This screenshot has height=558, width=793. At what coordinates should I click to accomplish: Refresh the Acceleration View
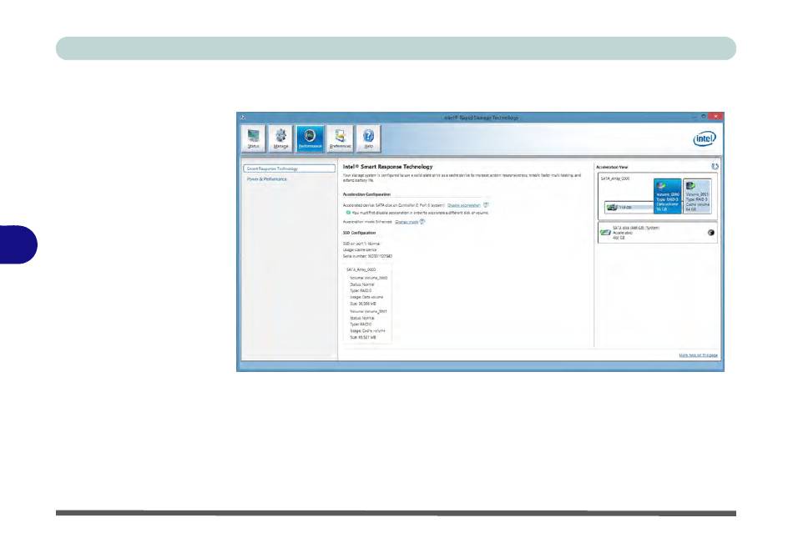(715, 166)
